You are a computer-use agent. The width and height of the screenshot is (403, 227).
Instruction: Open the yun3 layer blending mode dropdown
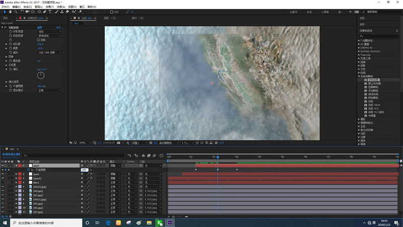[x=114, y=165]
